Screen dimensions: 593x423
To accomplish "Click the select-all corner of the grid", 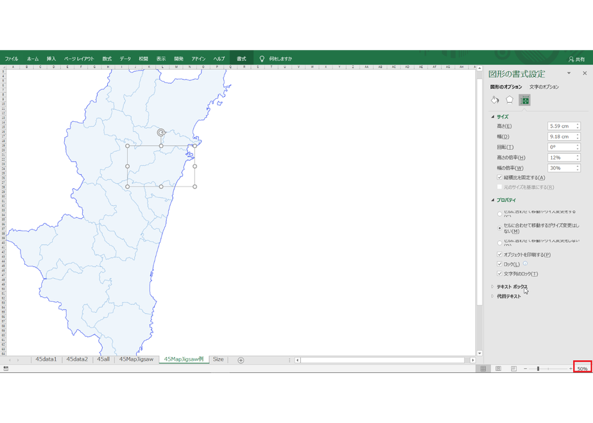I will tap(3, 67).
